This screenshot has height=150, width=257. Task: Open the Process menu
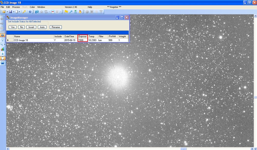(x=16, y=7)
